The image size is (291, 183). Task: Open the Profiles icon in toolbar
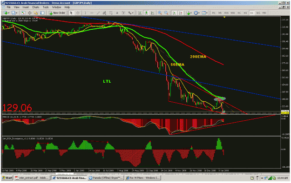[13, 13]
